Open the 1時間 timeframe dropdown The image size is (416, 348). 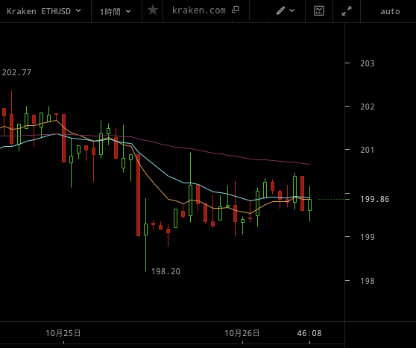click(x=115, y=12)
